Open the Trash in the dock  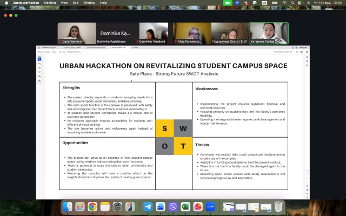278,207
